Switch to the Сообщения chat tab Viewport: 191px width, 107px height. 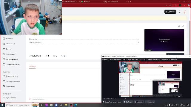[32, 66]
